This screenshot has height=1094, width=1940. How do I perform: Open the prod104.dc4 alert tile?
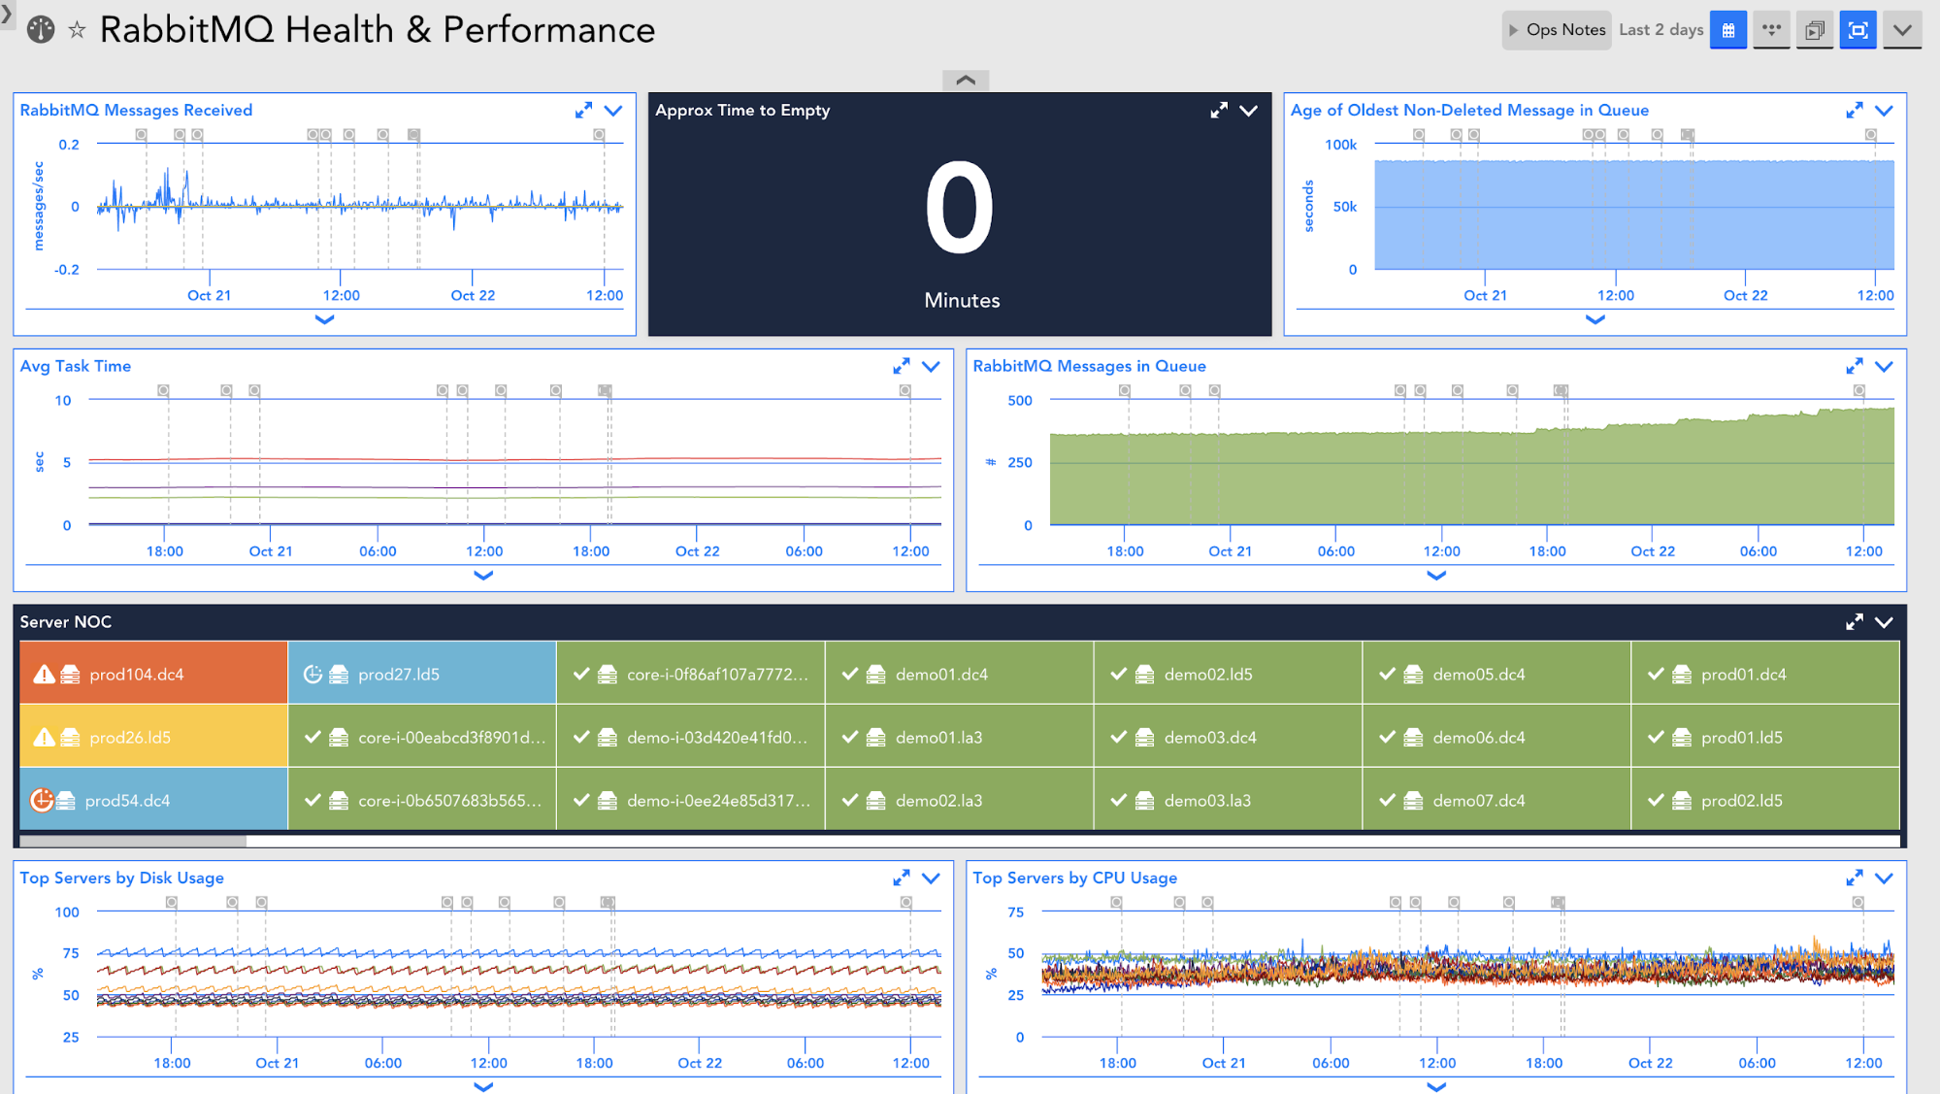click(153, 674)
